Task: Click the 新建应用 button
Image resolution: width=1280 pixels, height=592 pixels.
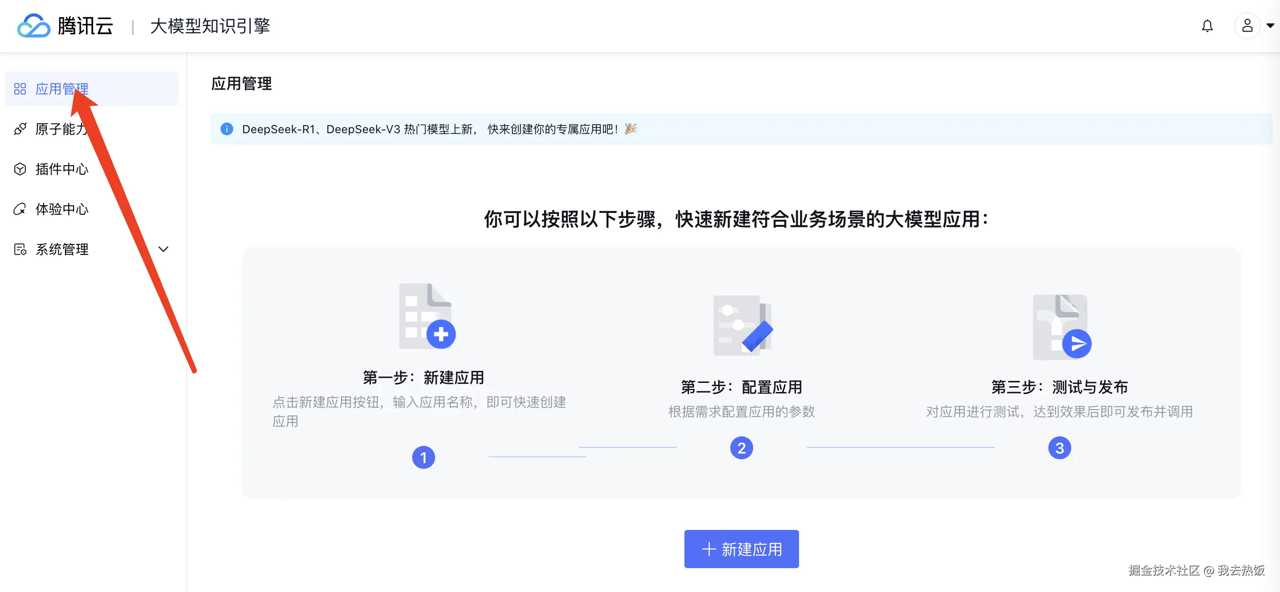Action: pos(741,549)
